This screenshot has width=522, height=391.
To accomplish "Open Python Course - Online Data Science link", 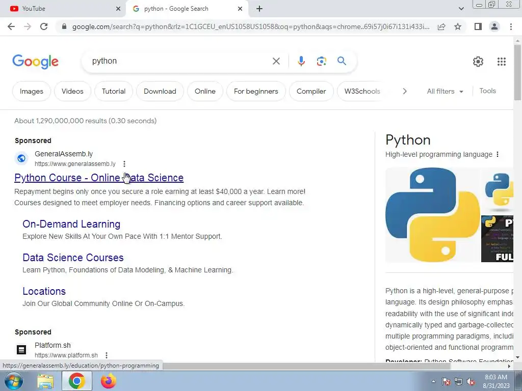I will (99, 178).
